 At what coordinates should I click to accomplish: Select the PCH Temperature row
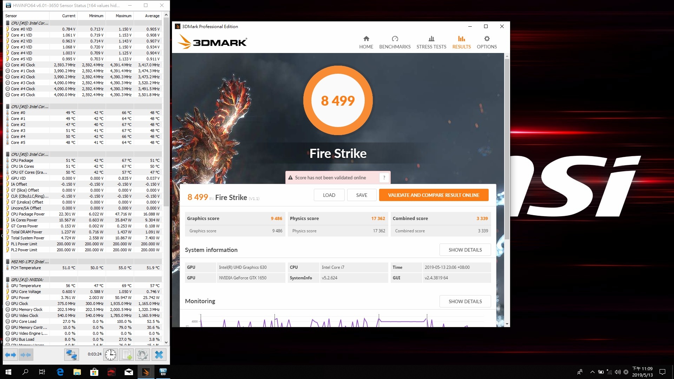tap(83, 268)
